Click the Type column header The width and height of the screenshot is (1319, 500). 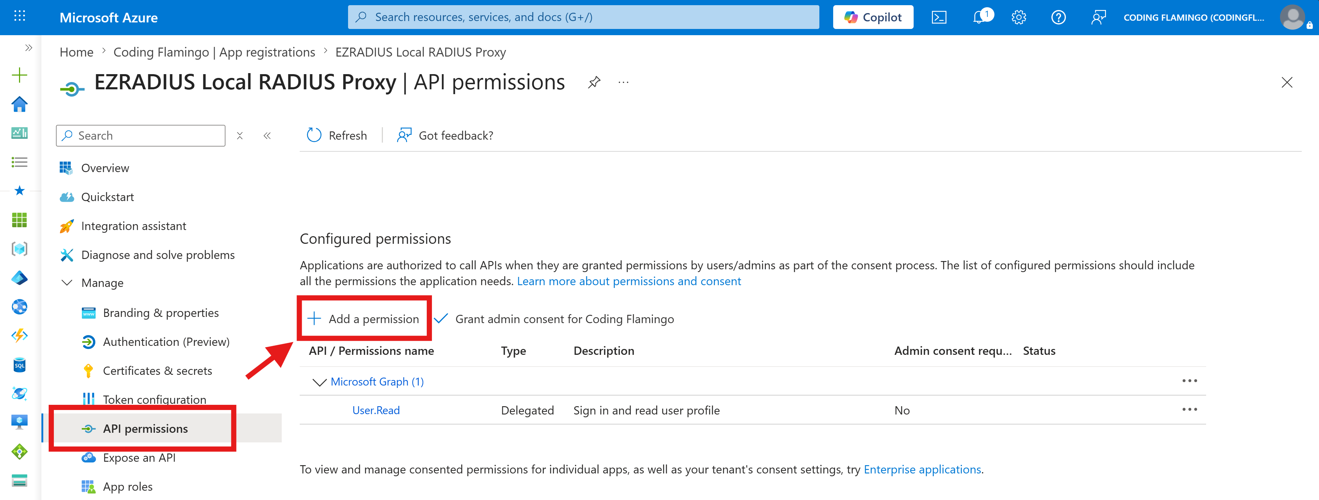[x=513, y=351]
